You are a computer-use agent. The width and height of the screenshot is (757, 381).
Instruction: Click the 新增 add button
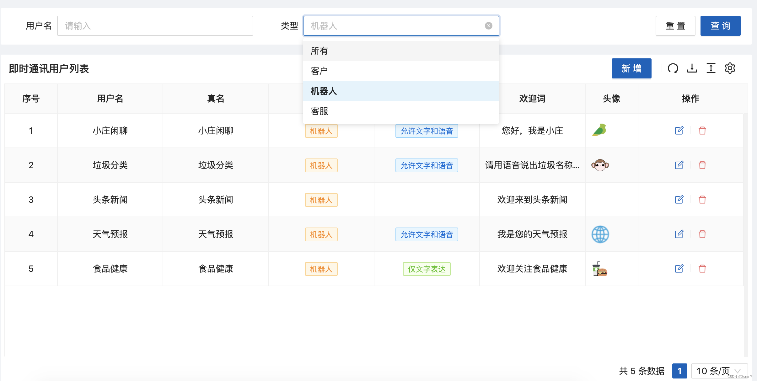631,68
